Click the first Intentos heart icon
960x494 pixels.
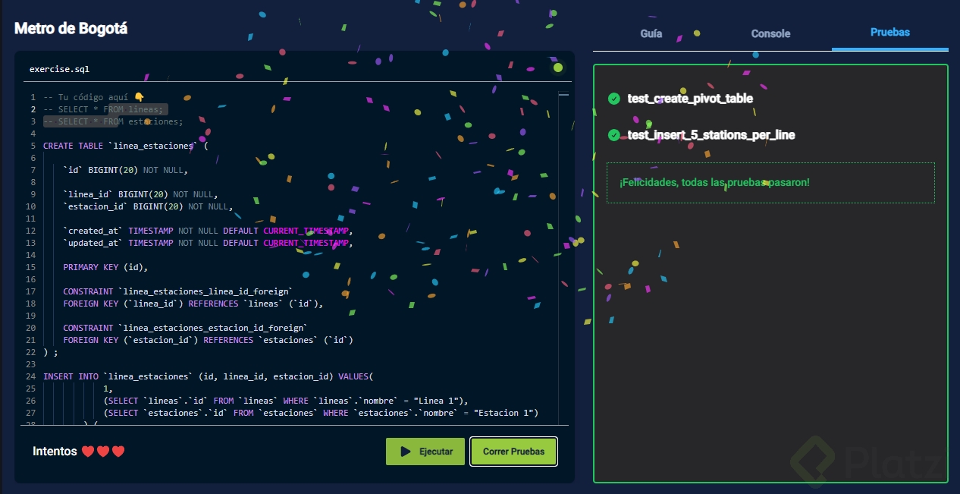[x=87, y=452]
